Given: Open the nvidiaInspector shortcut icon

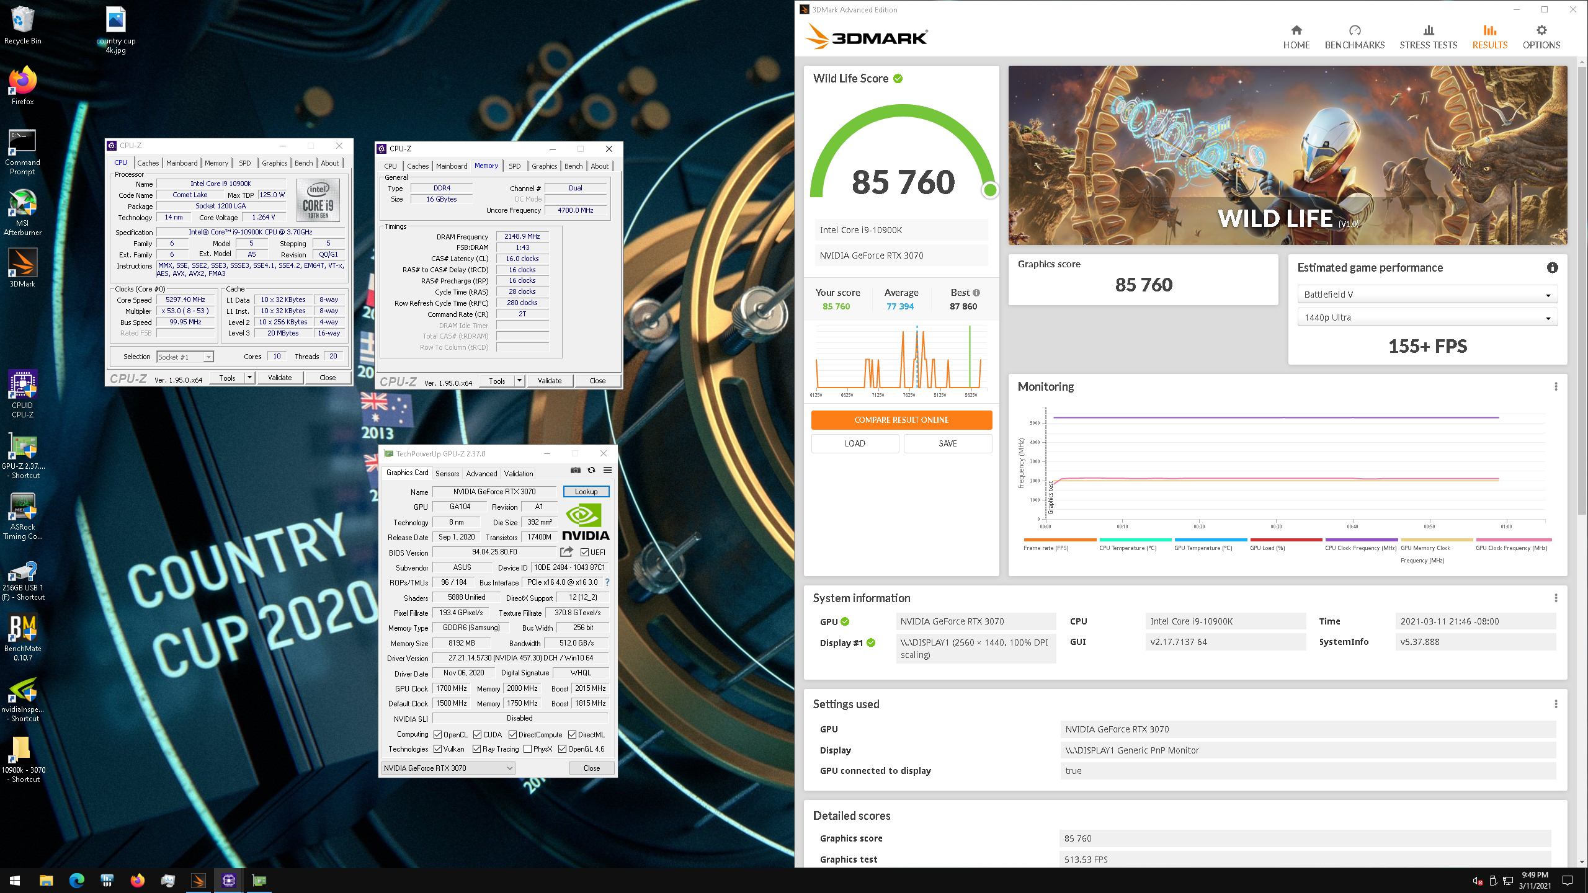Looking at the screenshot, I should click(22, 699).
